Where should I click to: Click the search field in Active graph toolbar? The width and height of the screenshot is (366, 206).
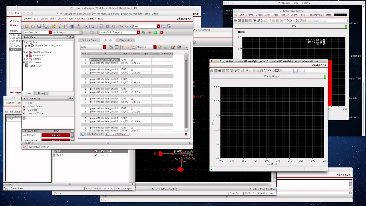pos(315,71)
